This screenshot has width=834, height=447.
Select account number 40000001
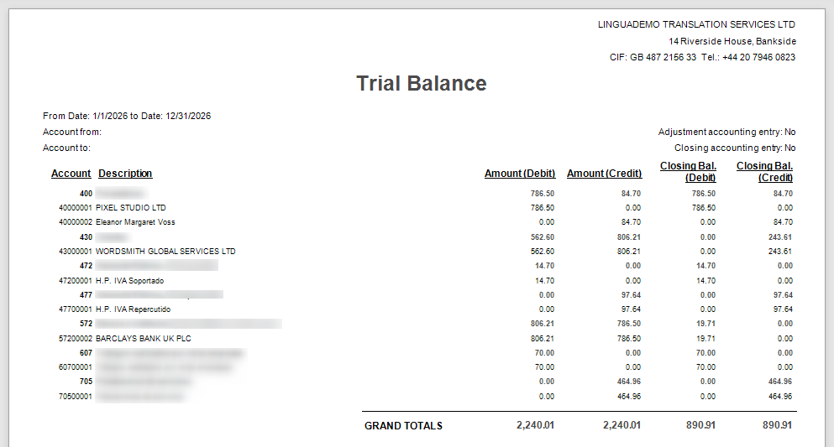[x=75, y=208]
